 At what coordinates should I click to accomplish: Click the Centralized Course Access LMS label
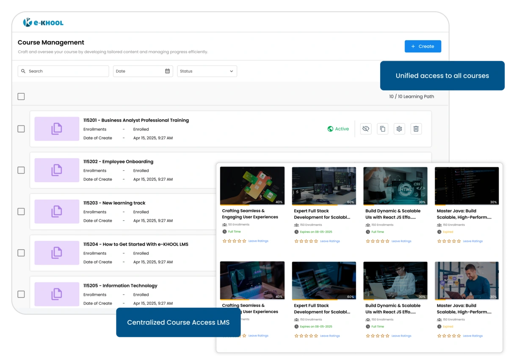pos(178,322)
